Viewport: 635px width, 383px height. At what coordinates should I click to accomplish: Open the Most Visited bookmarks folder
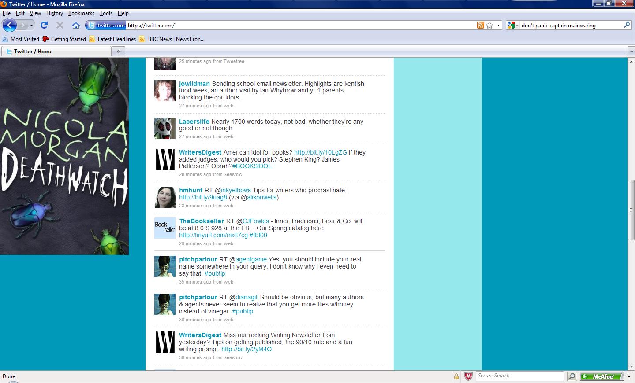[x=21, y=39]
